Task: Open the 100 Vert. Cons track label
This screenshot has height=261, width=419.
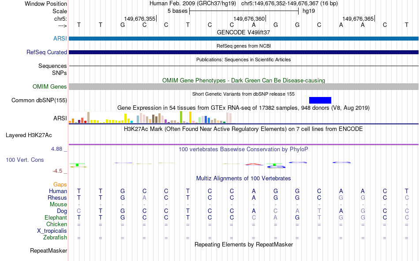Action: click(25, 160)
